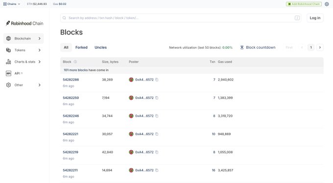Viewport: 333px width, 183px height.
Task: Select pagination page 1
Action: pyautogui.click(x=311, y=47)
